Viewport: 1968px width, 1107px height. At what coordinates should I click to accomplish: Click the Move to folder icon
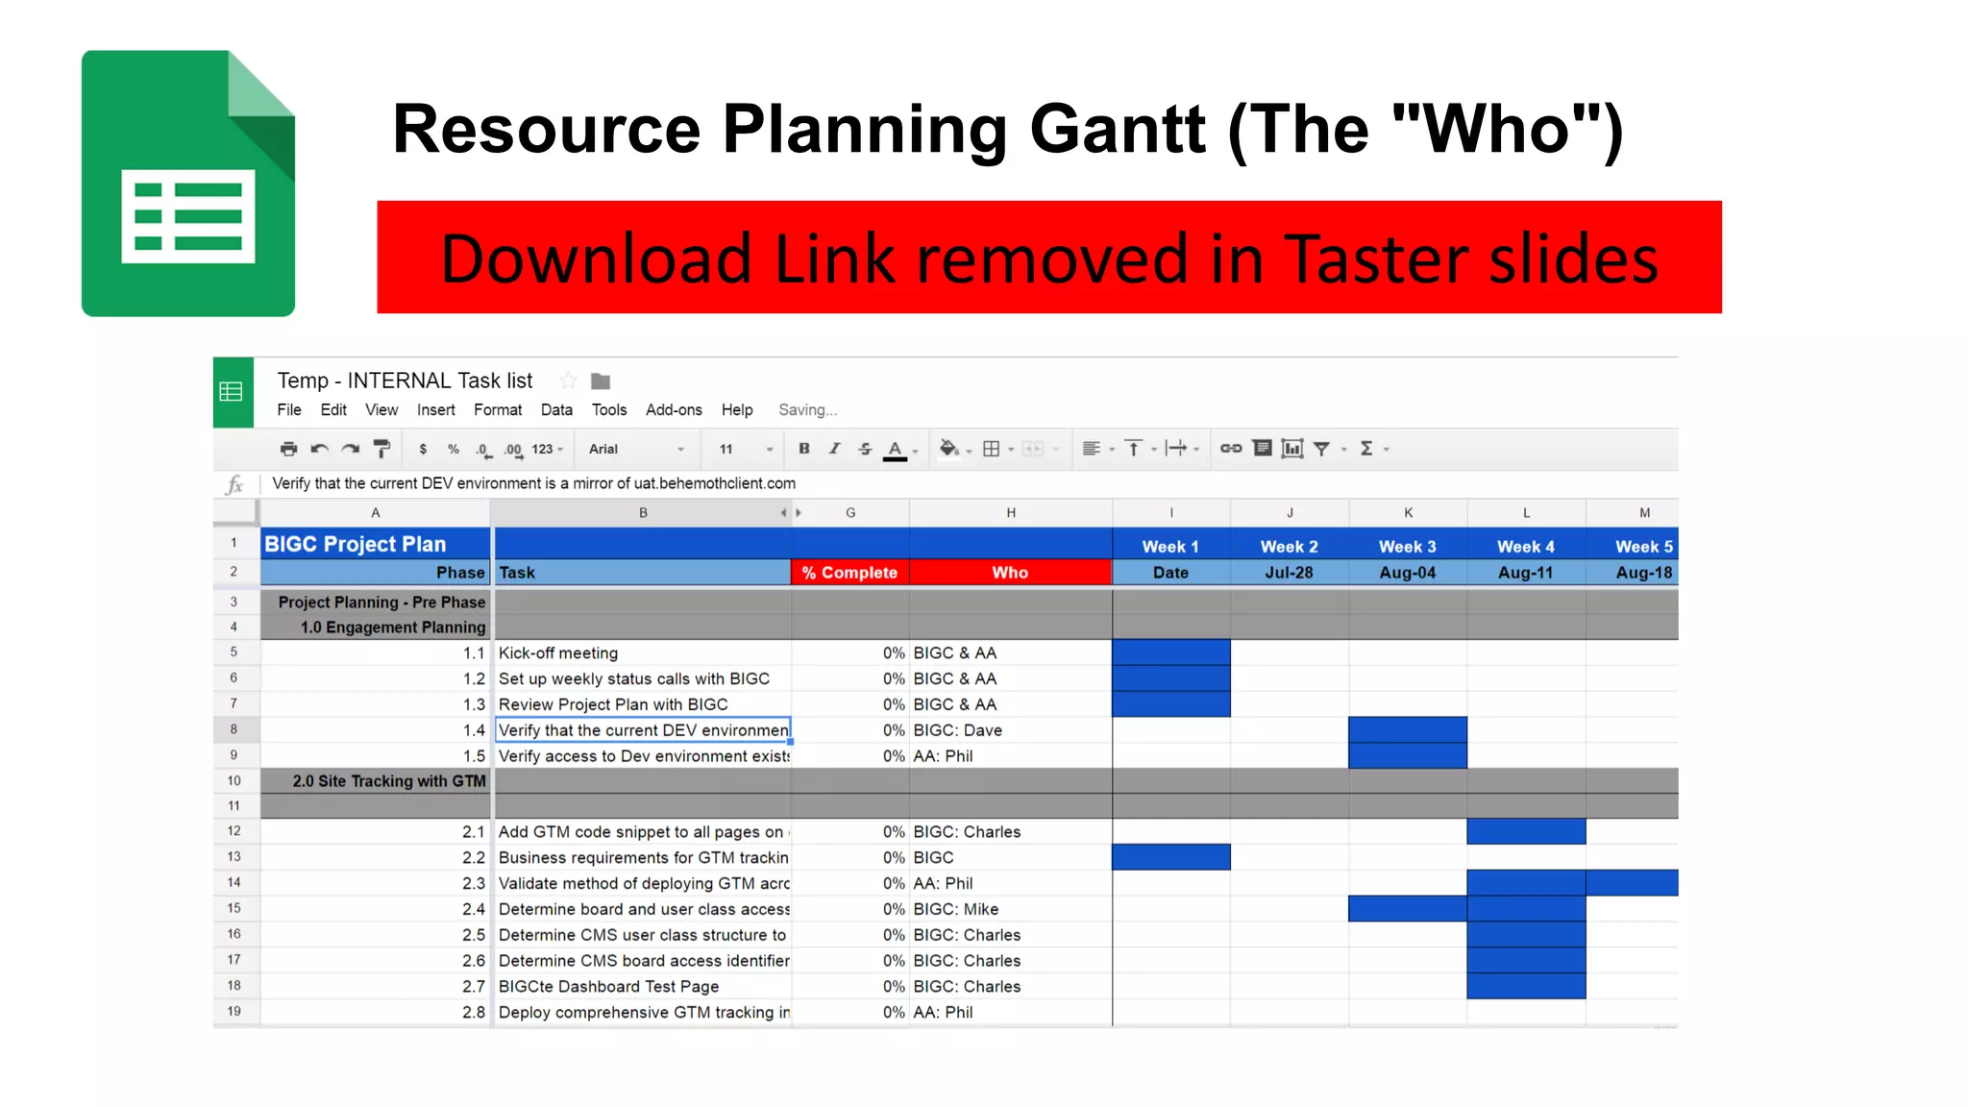(601, 381)
